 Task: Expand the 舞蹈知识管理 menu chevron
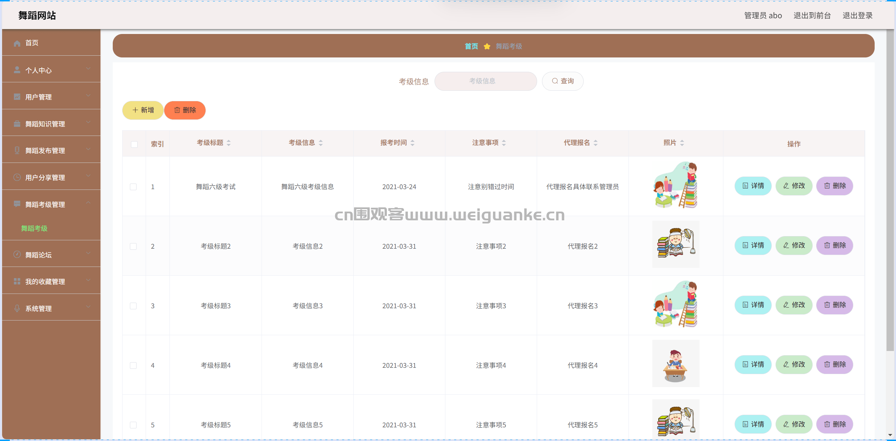coord(88,122)
